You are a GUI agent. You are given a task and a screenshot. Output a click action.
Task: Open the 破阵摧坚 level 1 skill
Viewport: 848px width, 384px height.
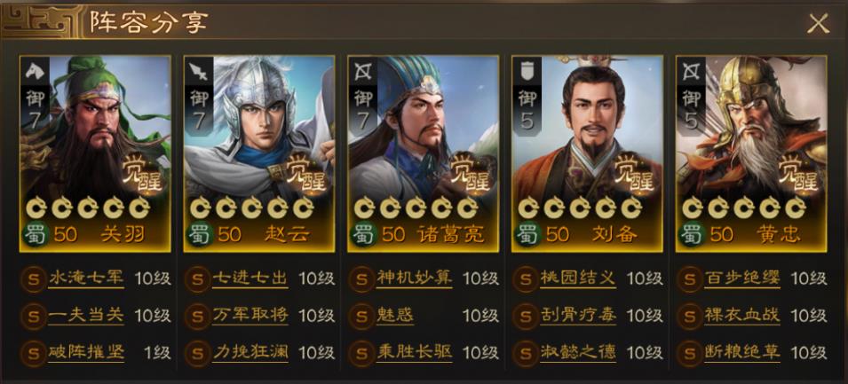point(86,352)
